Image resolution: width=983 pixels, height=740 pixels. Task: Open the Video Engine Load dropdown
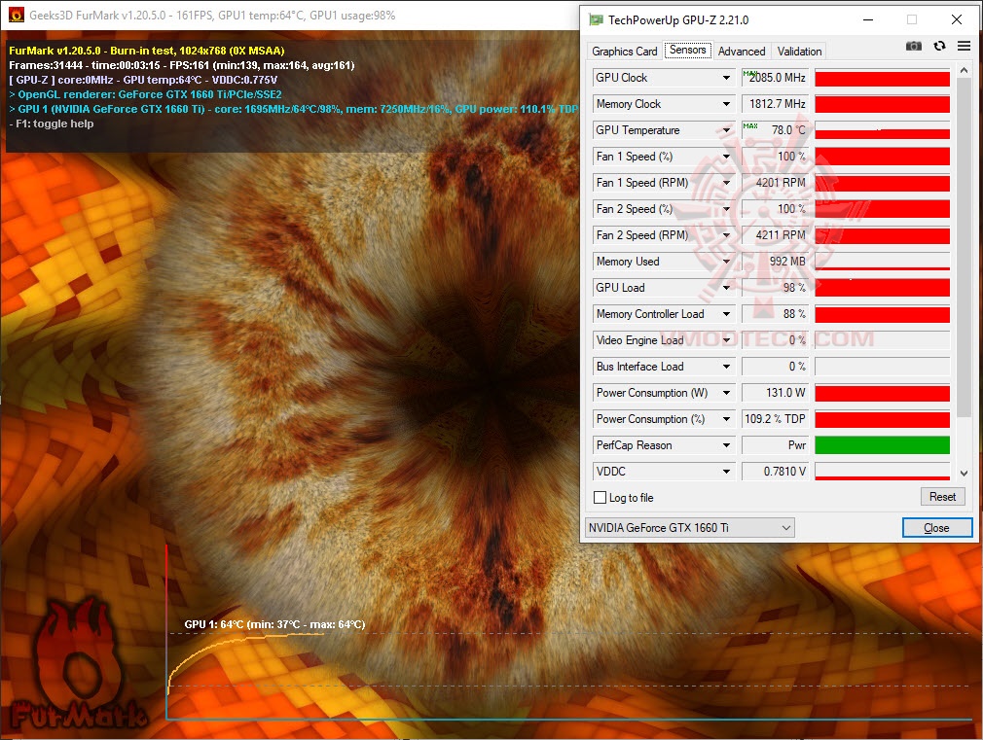click(x=726, y=340)
